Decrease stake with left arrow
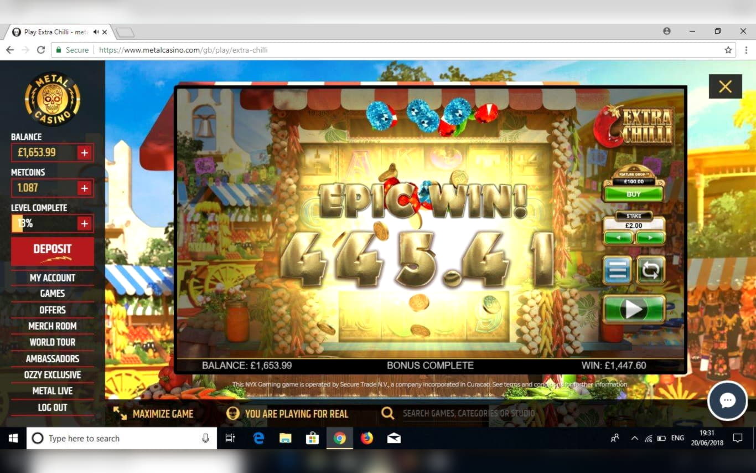This screenshot has width=756, height=473. [x=618, y=238]
